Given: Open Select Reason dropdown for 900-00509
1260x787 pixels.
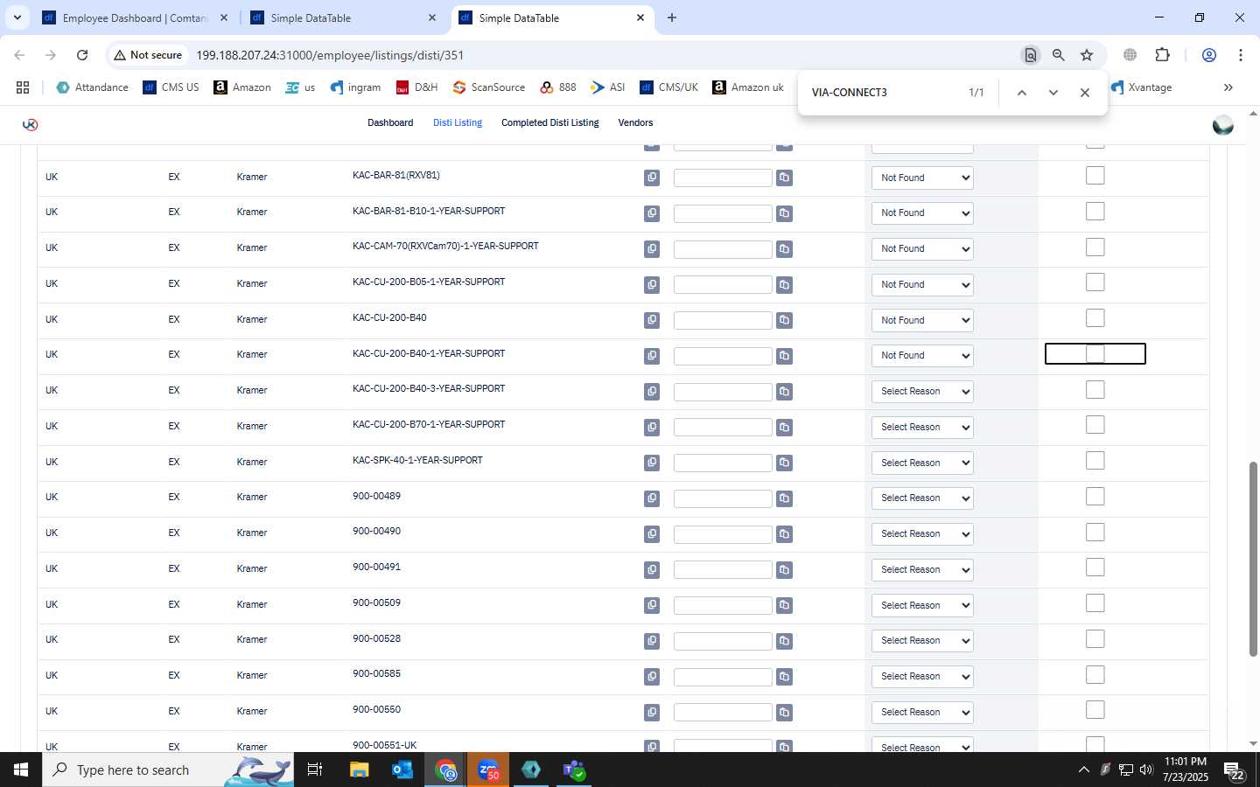Looking at the screenshot, I should coord(922,605).
